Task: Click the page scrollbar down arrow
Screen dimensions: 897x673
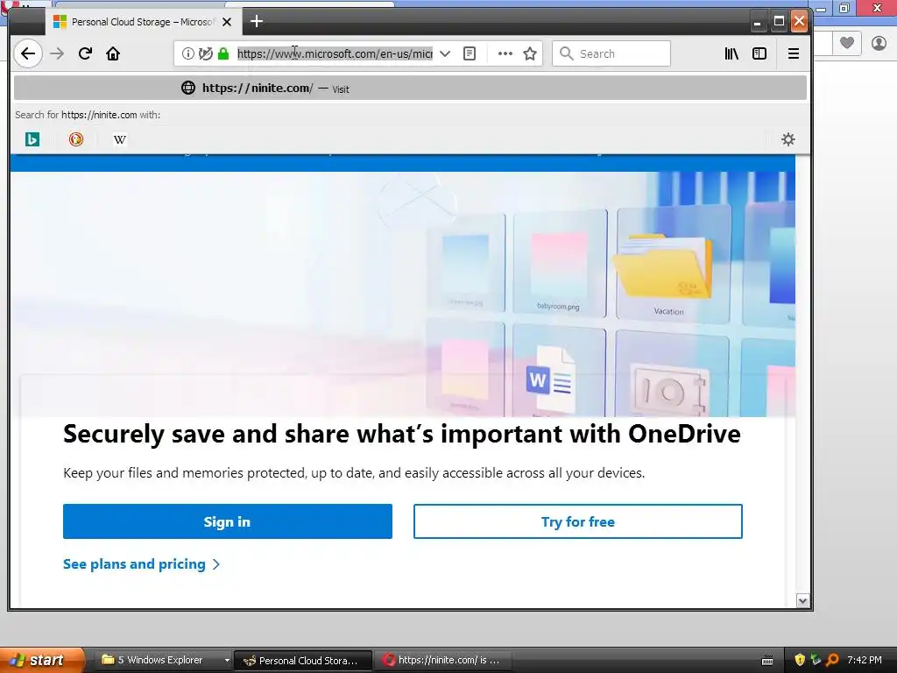Action: click(x=802, y=600)
